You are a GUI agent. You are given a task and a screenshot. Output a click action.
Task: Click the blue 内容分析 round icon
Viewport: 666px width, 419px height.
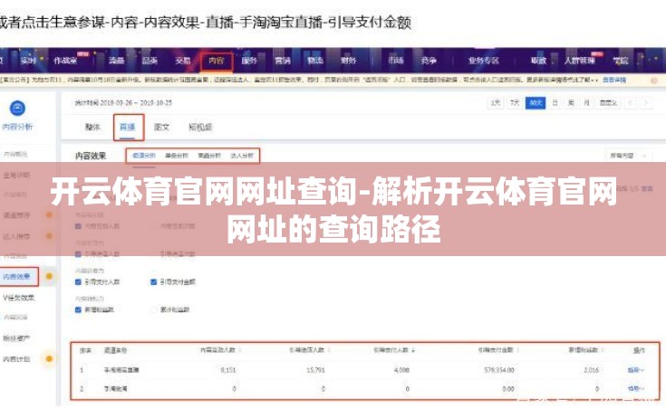coord(17,108)
